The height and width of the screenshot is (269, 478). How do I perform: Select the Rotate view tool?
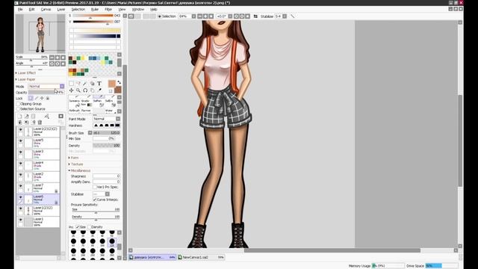click(85, 90)
